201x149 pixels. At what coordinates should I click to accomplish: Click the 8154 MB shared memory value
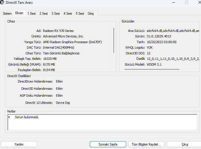(49, 70)
